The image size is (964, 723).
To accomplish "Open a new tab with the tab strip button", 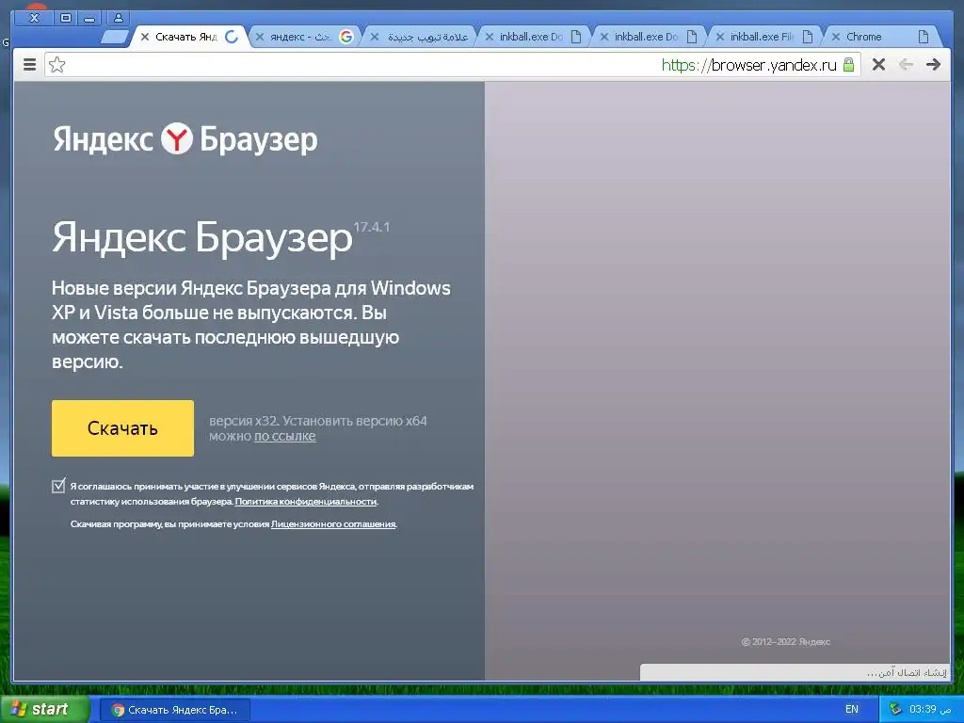I will click(115, 37).
